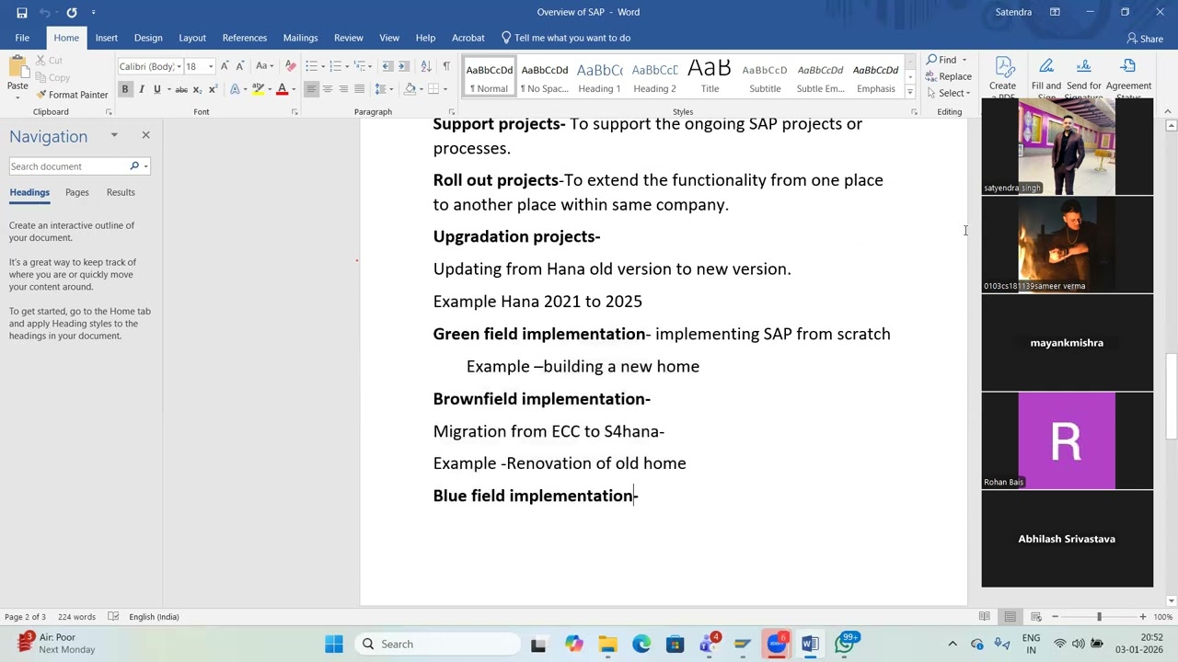Viewport: 1178px width, 662px height.
Task: Align text left
Action: (311, 89)
